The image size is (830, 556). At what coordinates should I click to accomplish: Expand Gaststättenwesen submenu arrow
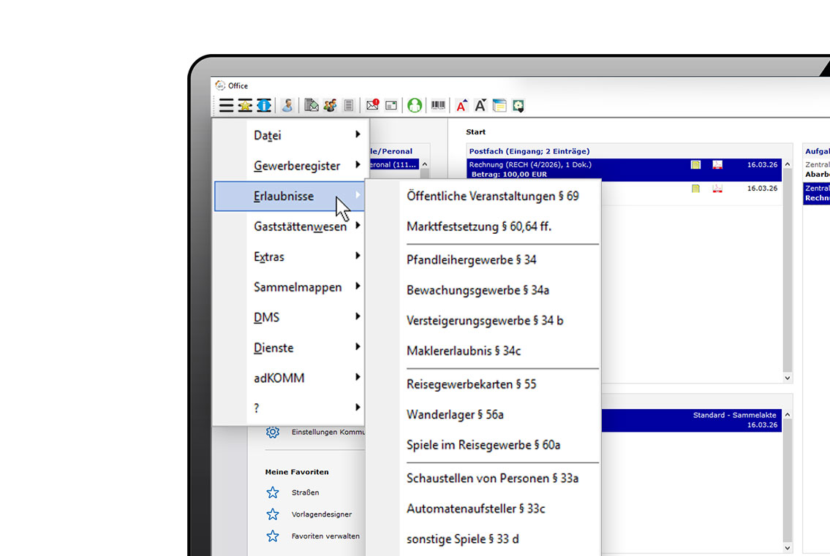358,226
